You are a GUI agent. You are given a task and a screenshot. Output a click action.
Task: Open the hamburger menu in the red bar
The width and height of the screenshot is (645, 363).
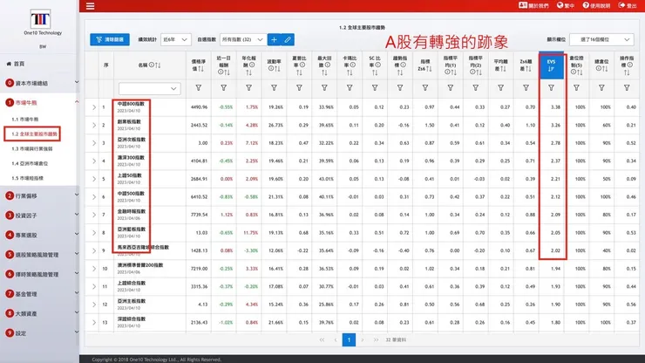pyautogui.click(x=90, y=6)
